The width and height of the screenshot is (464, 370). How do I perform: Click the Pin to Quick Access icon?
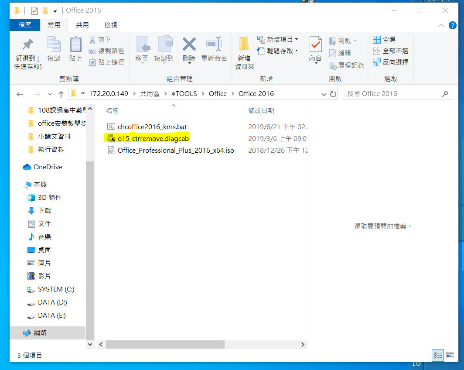coord(27,45)
